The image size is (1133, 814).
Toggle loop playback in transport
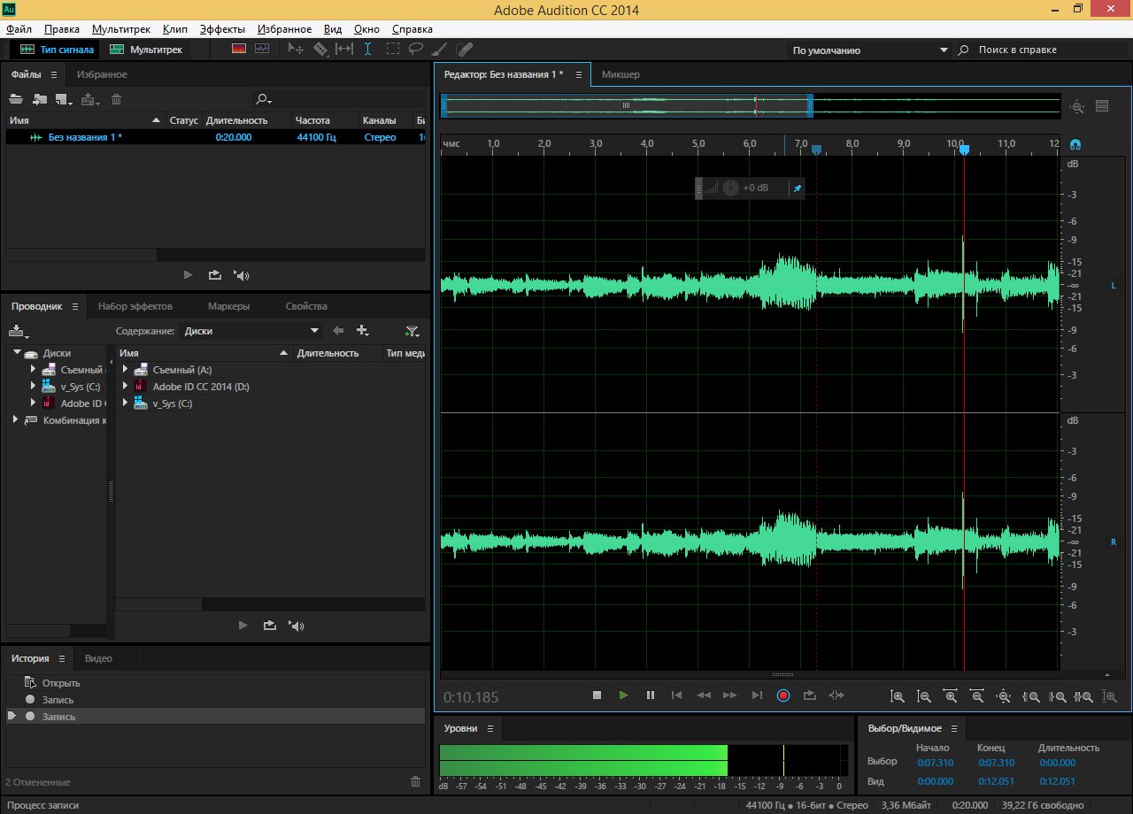click(810, 695)
